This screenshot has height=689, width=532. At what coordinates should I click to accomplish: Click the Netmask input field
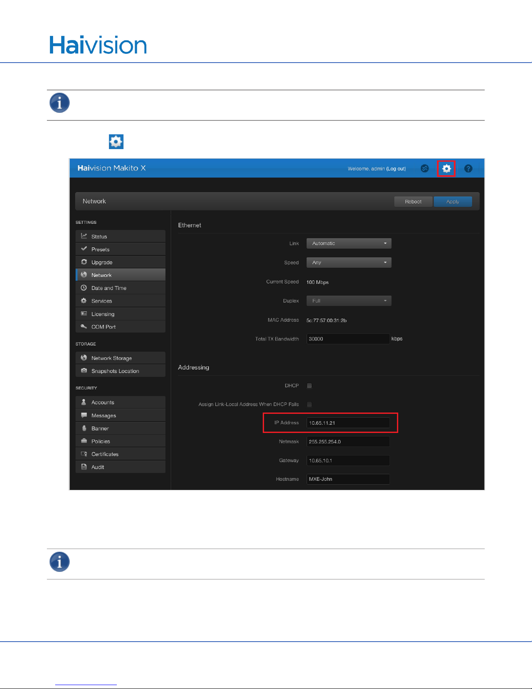coord(348,442)
